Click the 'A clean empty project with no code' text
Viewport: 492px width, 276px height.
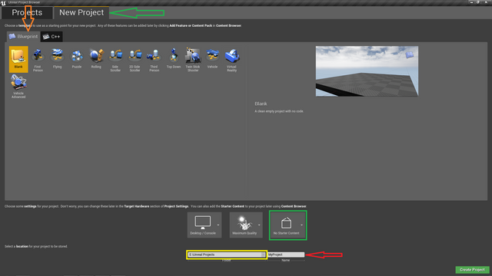[279, 111]
